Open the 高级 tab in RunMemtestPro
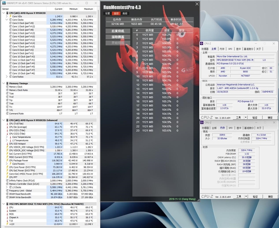 [x=125, y=13]
